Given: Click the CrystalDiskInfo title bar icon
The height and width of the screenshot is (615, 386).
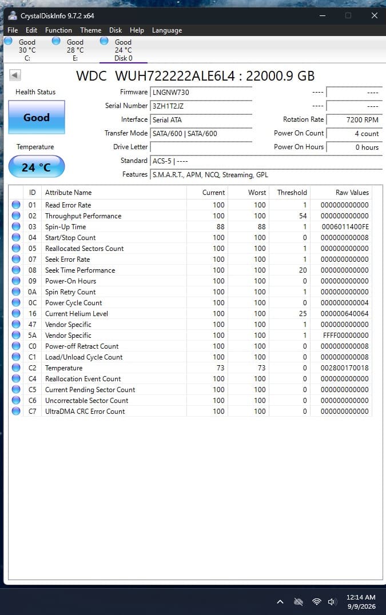Looking at the screenshot, I should (x=13, y=15).
